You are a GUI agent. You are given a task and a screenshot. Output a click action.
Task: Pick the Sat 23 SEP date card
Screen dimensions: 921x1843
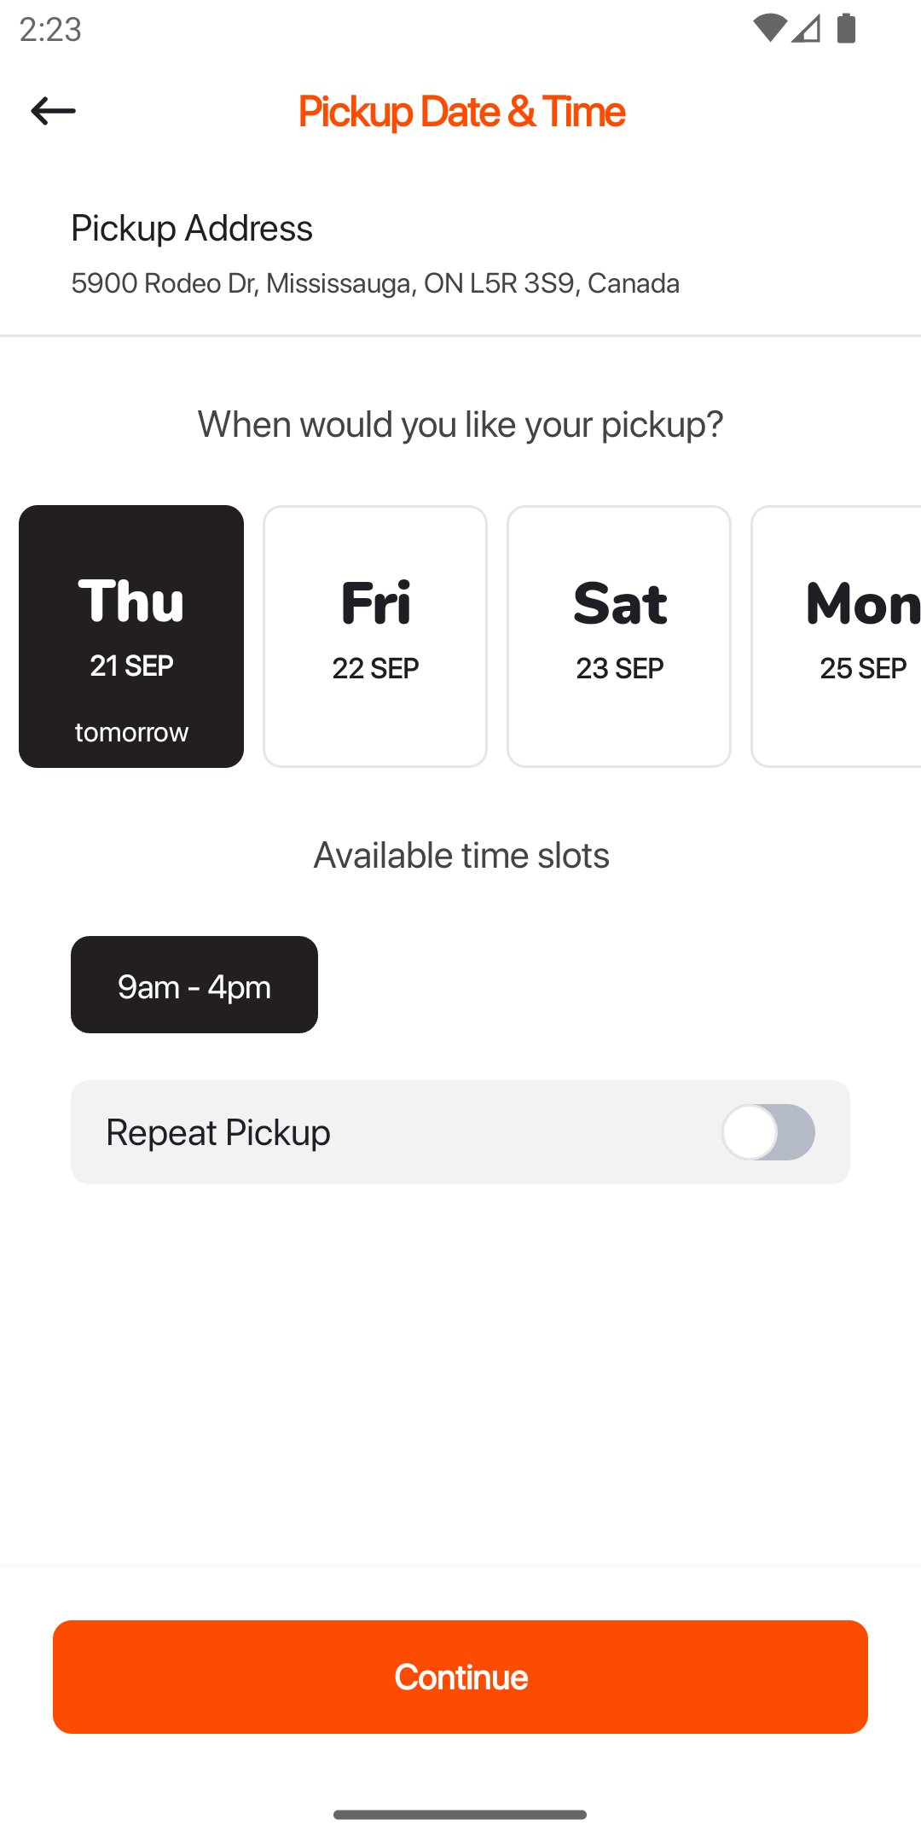coord(619,636)
